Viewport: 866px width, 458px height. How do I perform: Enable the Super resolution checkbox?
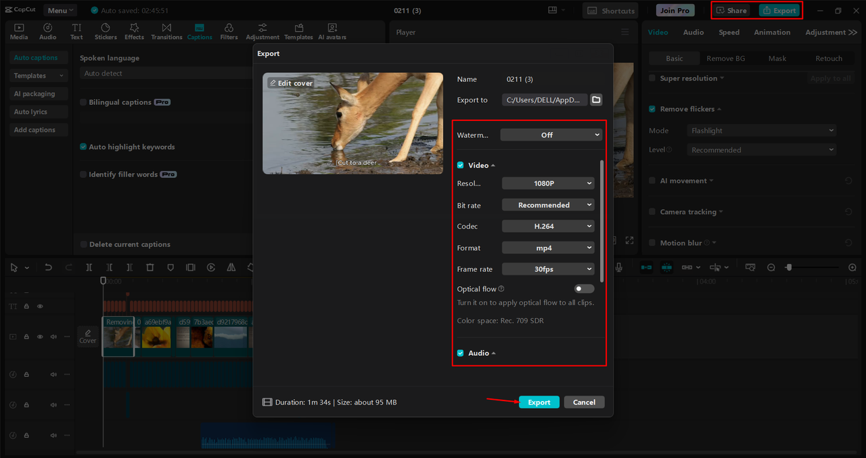(652, 78)
